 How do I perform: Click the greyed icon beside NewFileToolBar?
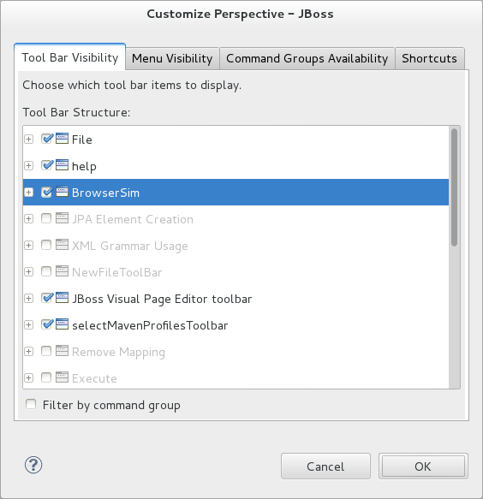tap(62, 271)
